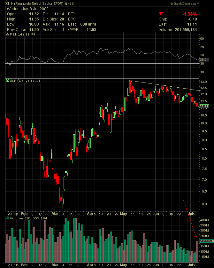Click the Financials Select Sector SPDR name
Viewport: 214px width, 268px height.
(39, 4)
